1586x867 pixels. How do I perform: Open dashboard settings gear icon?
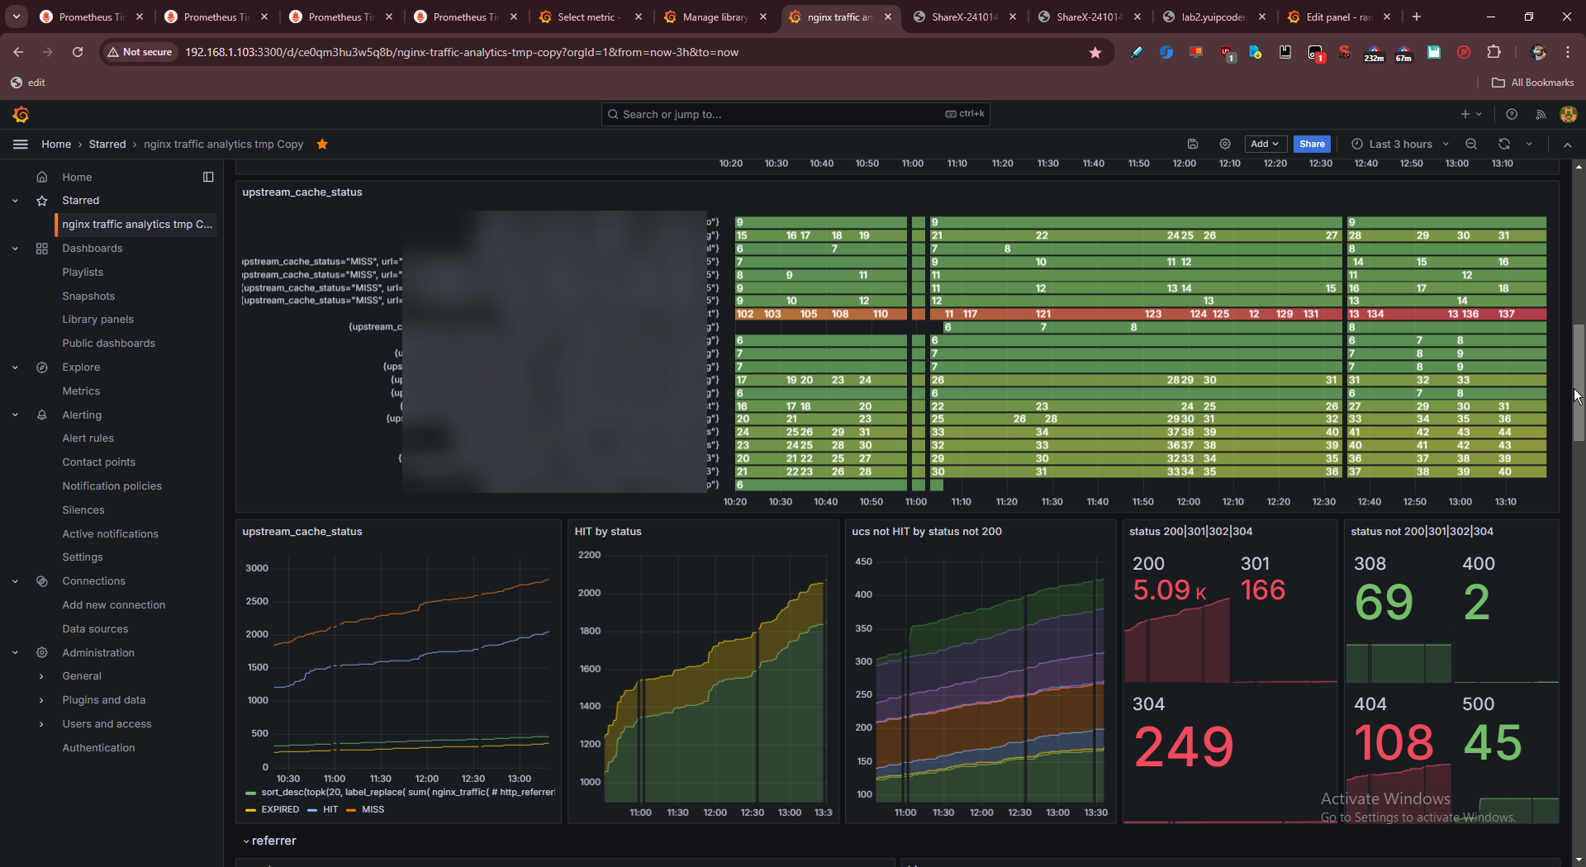click(1225, 144)
